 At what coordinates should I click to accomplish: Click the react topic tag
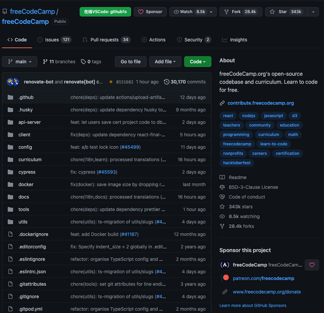point(228,116)
